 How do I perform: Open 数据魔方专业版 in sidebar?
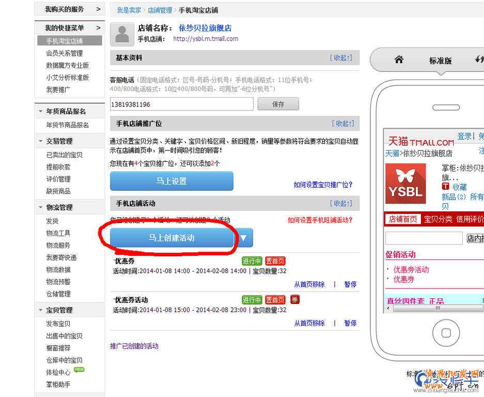point(68,65)
